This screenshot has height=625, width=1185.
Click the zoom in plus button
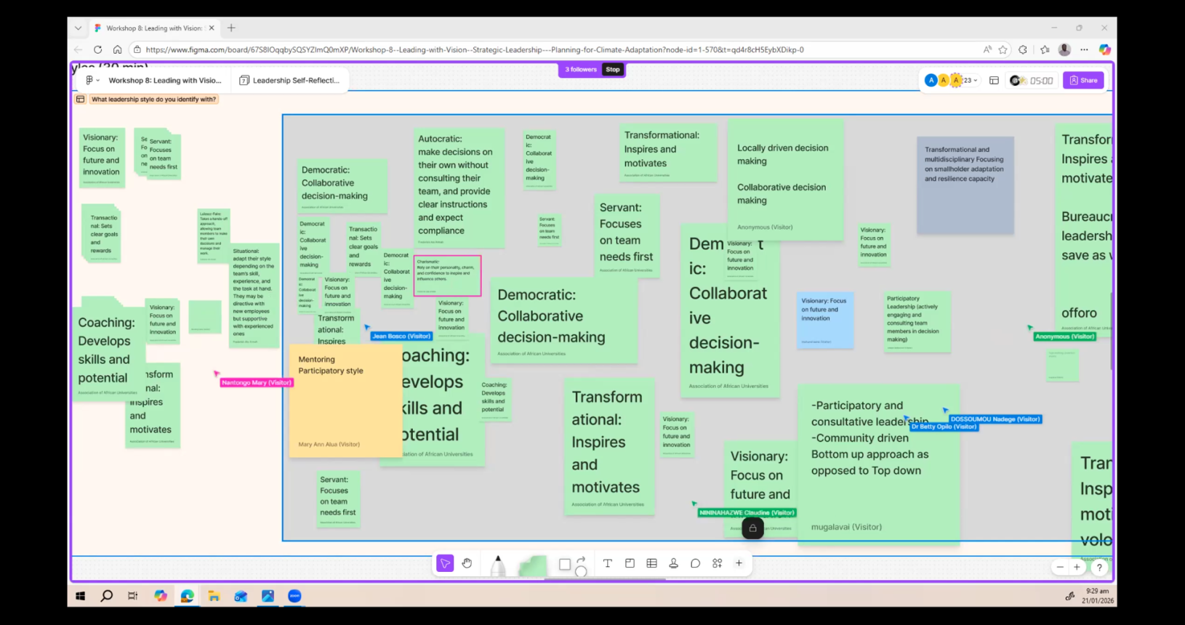pyautogui.click(x=1077, y=567)
